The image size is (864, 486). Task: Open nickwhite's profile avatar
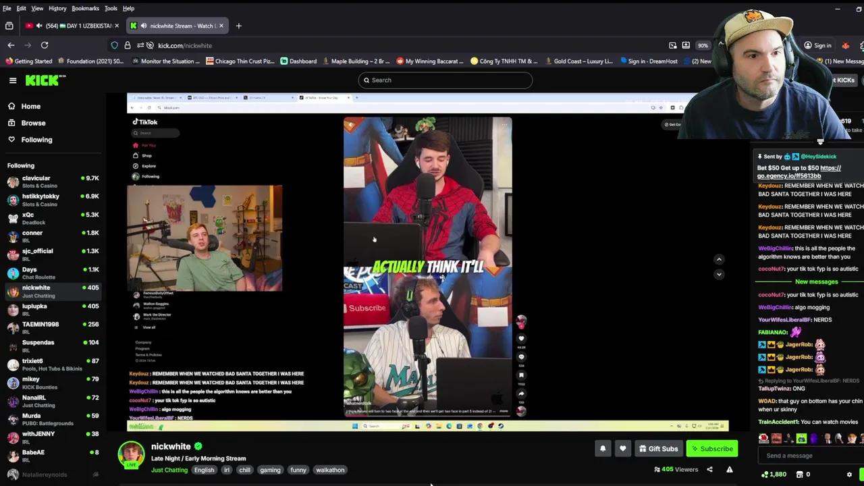tap(132, 456)
